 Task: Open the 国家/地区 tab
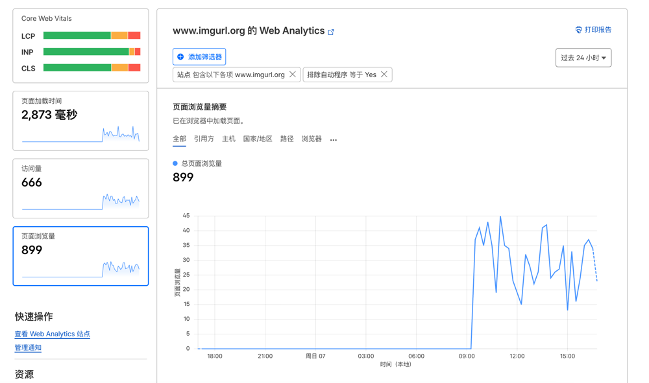coord(258,139)
